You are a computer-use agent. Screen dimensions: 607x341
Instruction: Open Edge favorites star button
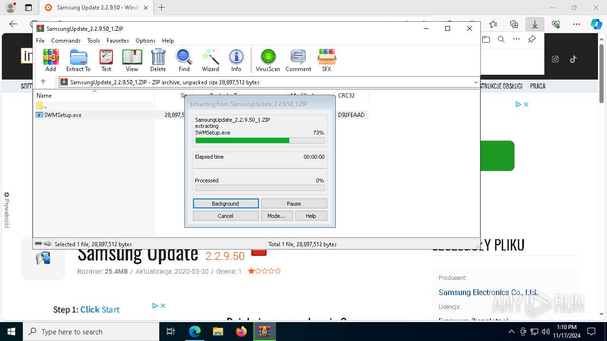(493, 24)
